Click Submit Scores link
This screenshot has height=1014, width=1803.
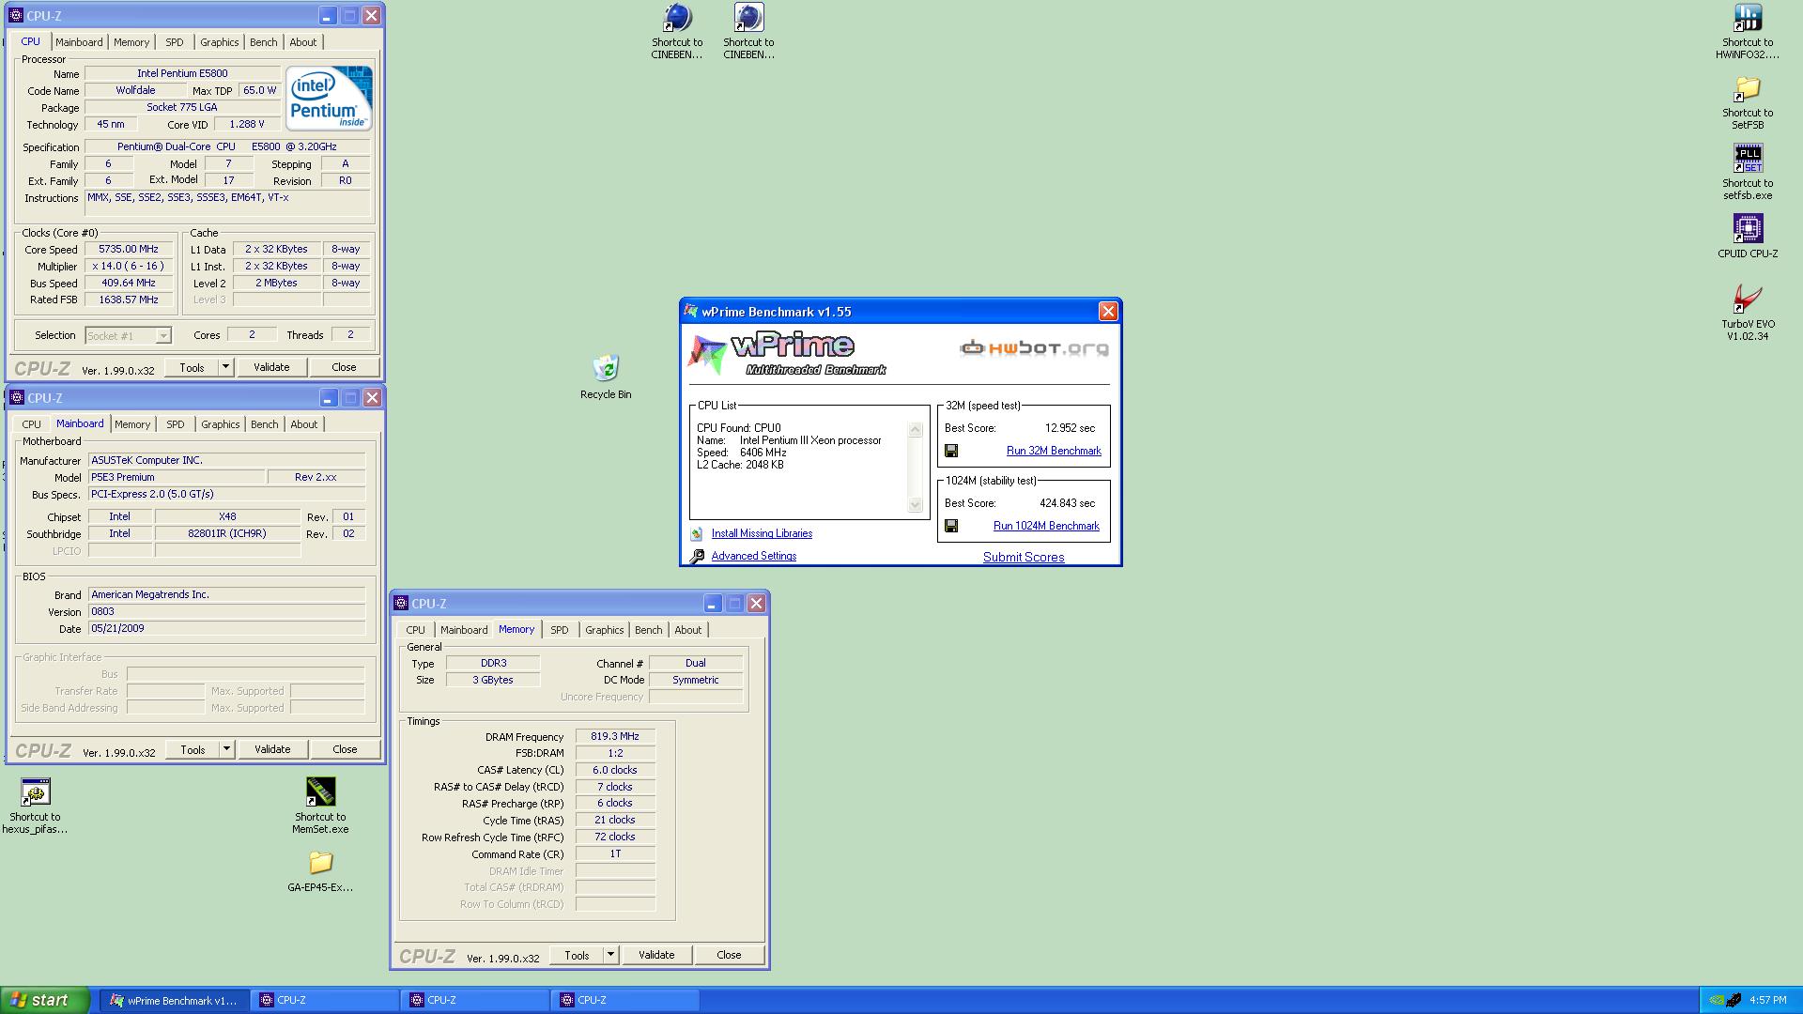[x=1024, y=557]
